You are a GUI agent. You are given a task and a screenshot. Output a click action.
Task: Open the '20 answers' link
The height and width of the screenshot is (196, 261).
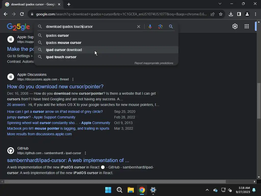point(16,105)
